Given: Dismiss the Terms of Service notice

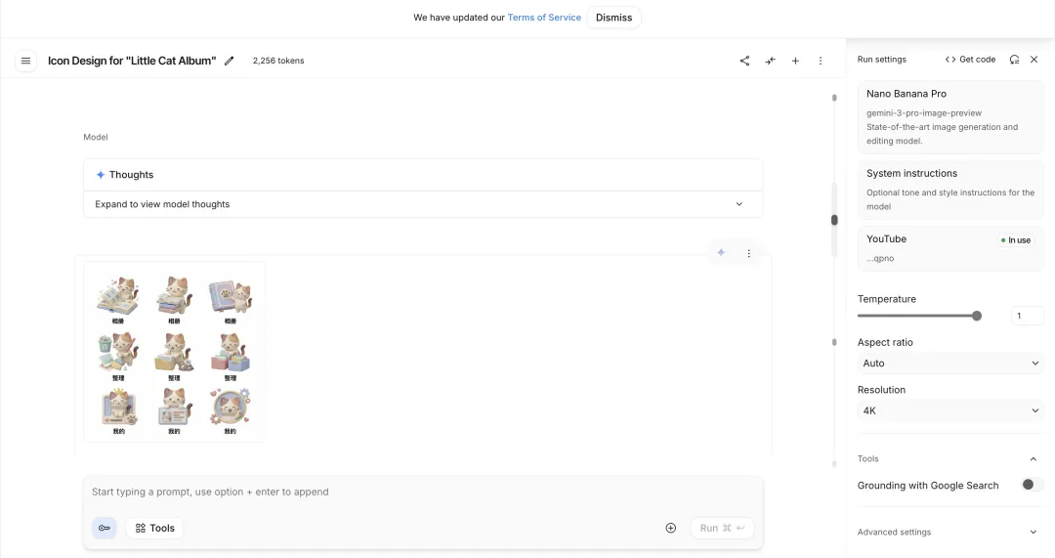Looking at the screenshot, I should pyautogui.click(x=613, y=18).
